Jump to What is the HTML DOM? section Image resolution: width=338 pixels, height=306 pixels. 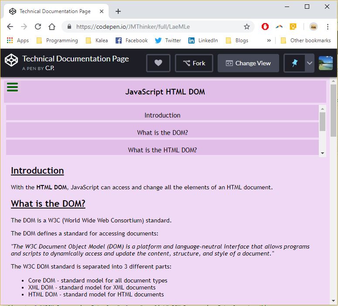click(x=162, y=150)
